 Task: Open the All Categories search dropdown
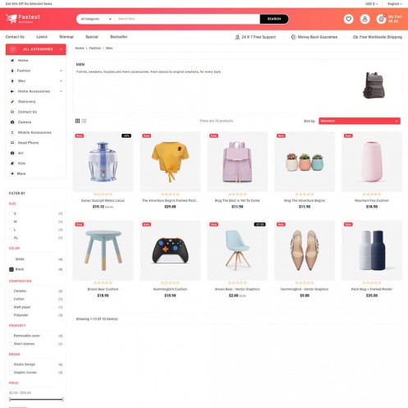96,19
